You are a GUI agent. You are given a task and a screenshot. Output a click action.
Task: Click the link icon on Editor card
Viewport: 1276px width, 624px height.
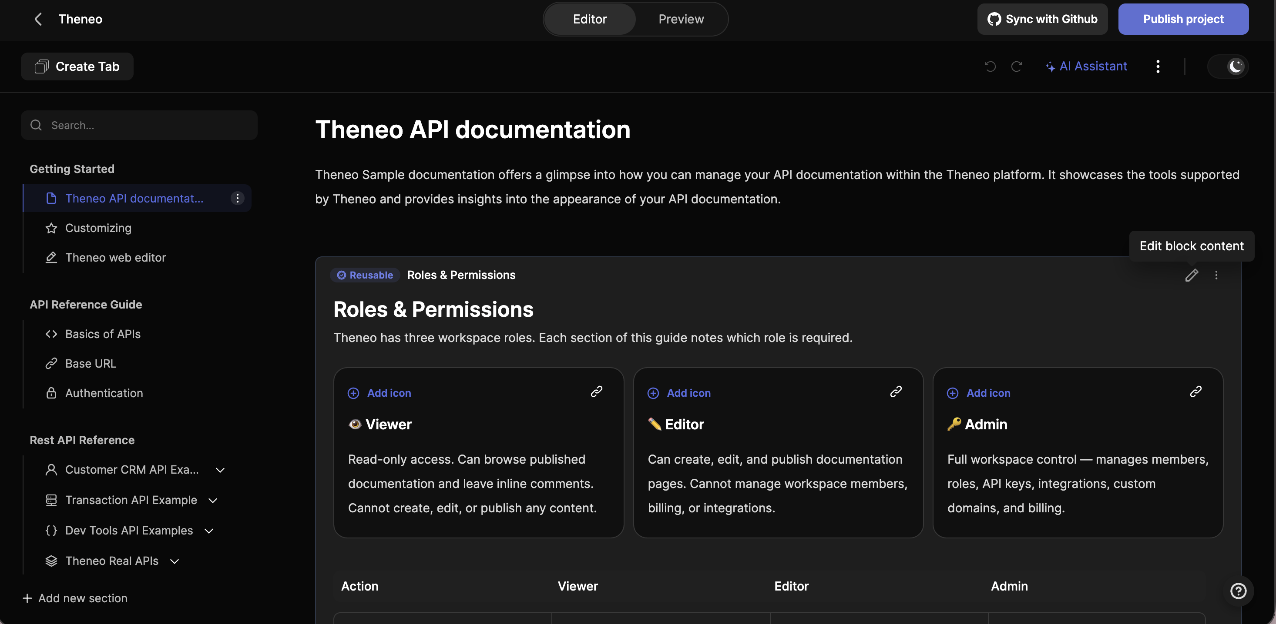coord(896,392)
